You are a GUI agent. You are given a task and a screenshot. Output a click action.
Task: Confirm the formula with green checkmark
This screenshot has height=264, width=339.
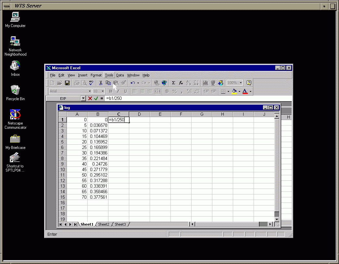[x=96, y=98]
